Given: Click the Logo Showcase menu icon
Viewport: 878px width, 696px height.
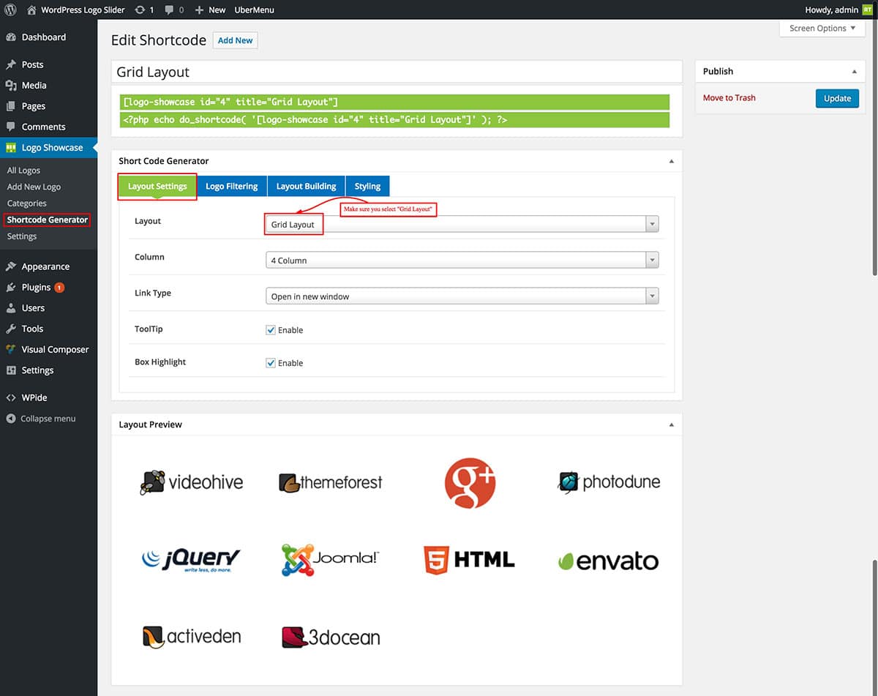Looking at the screenshot, I should [x=11, y=148].
